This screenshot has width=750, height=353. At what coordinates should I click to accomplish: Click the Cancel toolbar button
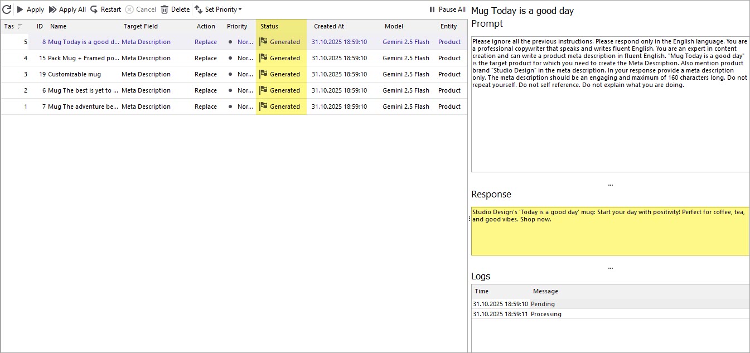coord(141,9)
